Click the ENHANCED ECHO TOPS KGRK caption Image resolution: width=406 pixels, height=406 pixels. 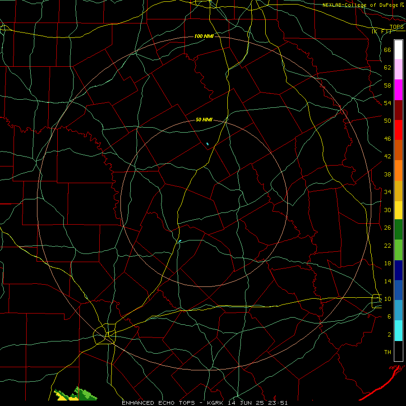(204, 403)
